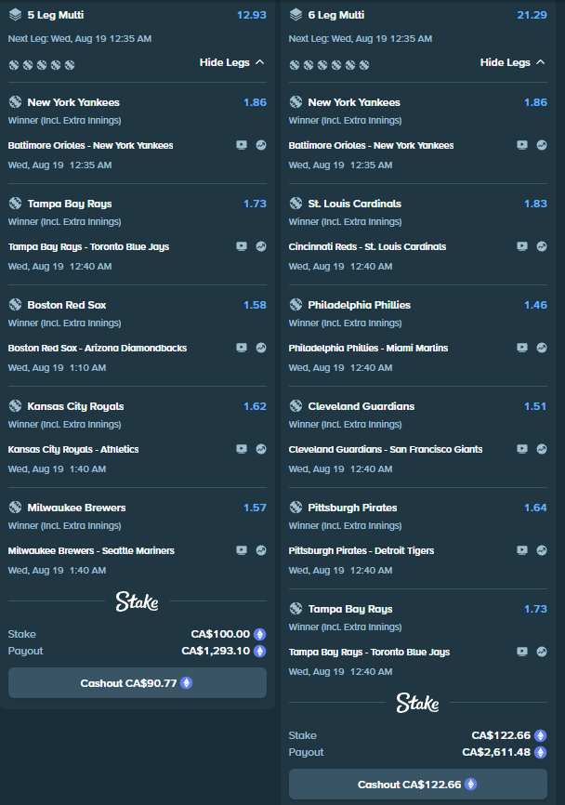Screen dimensions: 565x805
Task: Click the leg status indicators row in 5 Leg Multi
Action: coord(42,65)
